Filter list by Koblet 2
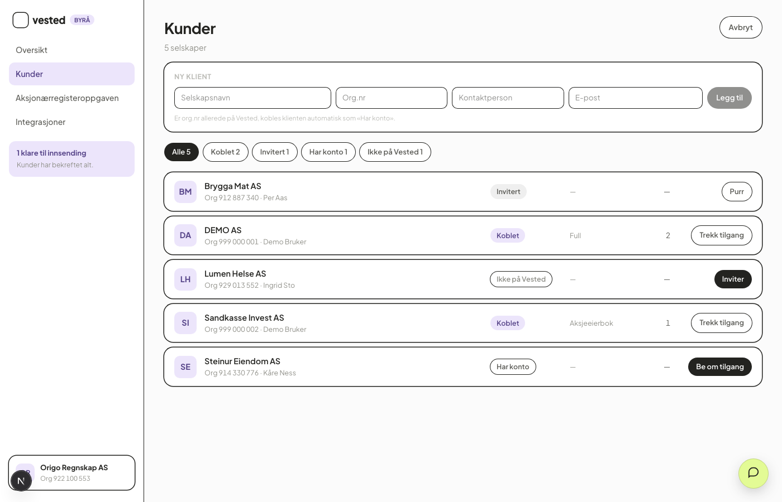 pos(226,152)
